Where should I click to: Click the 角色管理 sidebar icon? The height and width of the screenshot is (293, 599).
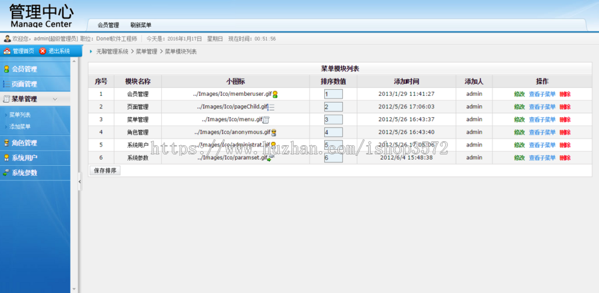pos(6,143)
